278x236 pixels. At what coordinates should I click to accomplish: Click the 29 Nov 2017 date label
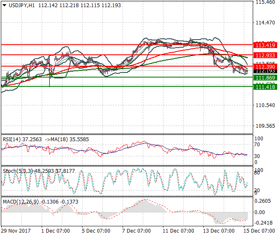[x=16, y=231]
